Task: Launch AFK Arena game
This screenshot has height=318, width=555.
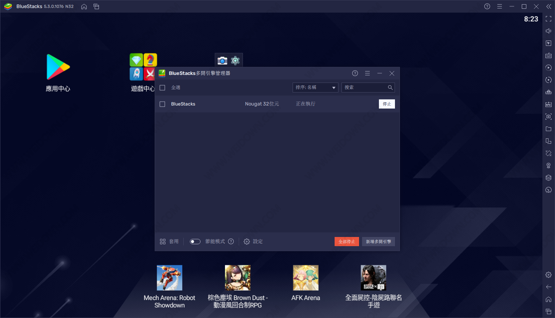Action: (x=306, y=278)
